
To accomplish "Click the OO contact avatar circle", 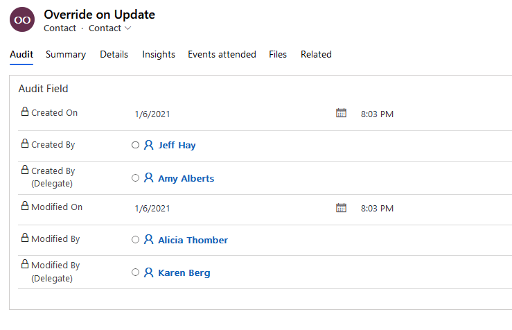I will (x=22, y=20).
